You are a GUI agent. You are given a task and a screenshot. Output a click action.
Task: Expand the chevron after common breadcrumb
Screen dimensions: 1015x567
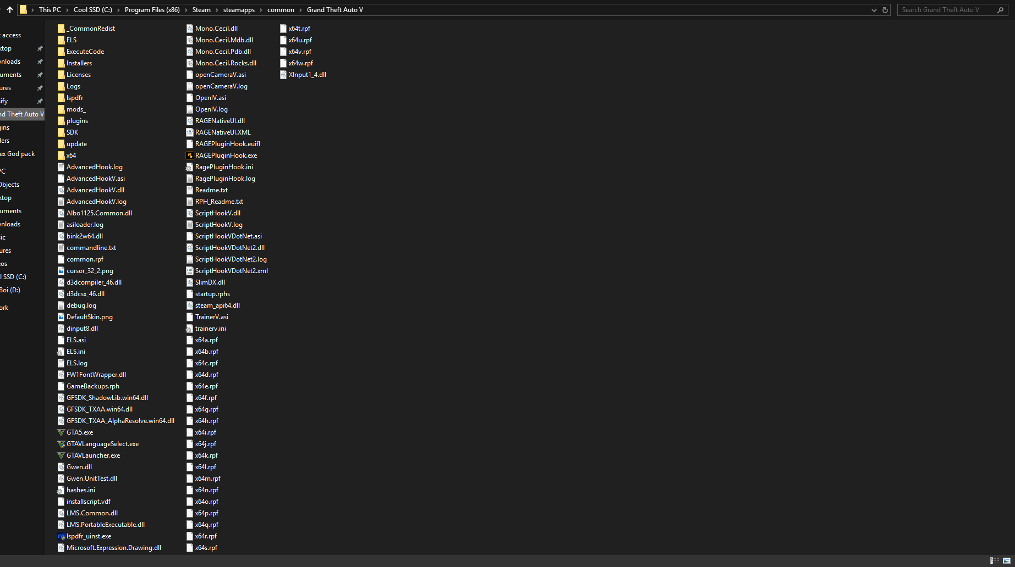(300, 10)
